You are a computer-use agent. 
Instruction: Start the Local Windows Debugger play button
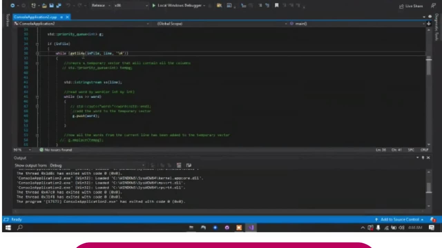(x=154, y=6)
